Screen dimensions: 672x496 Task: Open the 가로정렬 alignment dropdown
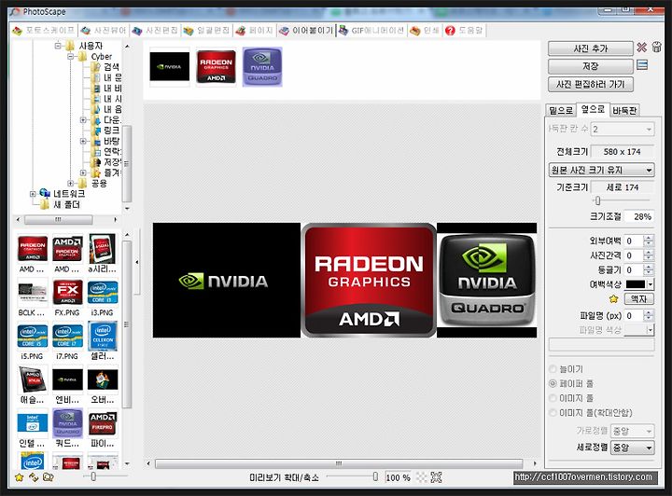pyautogui.click(x=633, y=430)
